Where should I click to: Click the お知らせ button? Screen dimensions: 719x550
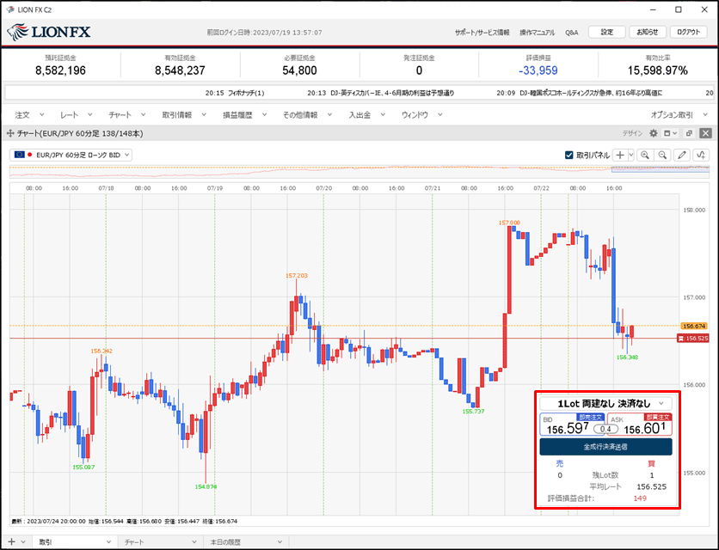pyautogui.click(x=648, y=32)
